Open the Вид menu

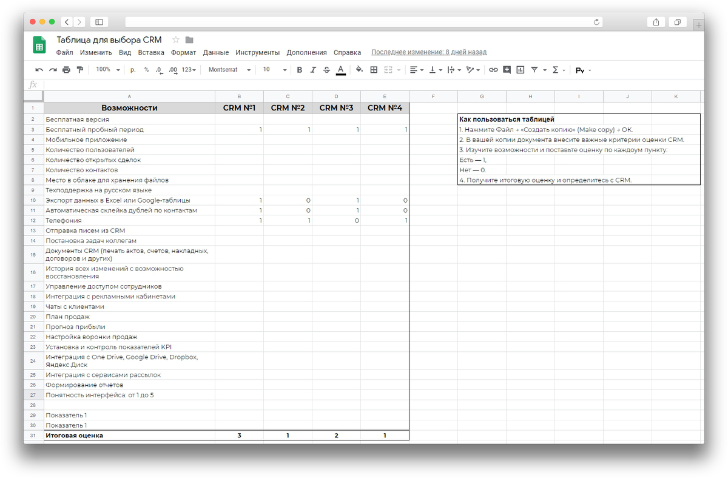(x=125, y=53)
